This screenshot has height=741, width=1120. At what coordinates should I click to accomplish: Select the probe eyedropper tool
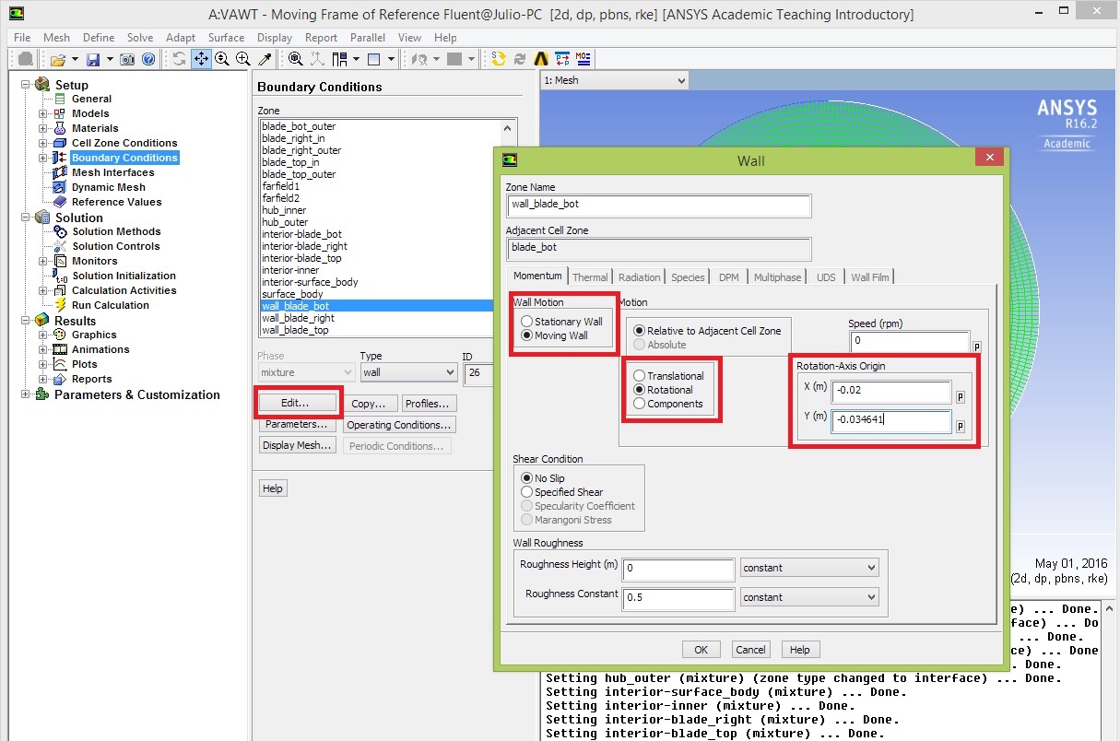pos(265,59)
